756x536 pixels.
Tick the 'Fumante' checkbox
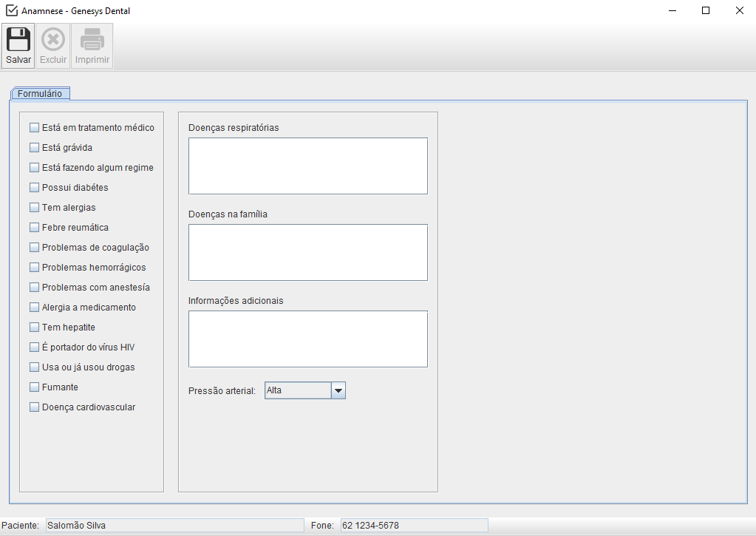pyautogui.click(x=34, y=387)
